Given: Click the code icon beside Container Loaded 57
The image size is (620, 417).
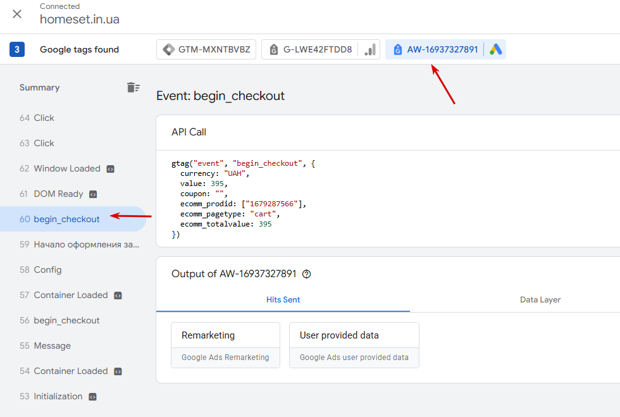Looking at the screenshot, I should 118,296.
